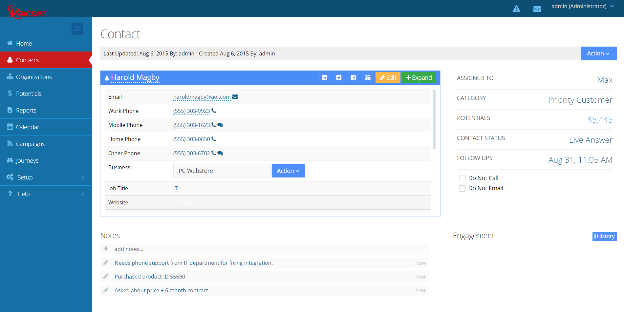Viewport: 624px width, 312px height.
Task: Open the Action dropdown beside PC Webstore
Action: click(x=288, y=171)
